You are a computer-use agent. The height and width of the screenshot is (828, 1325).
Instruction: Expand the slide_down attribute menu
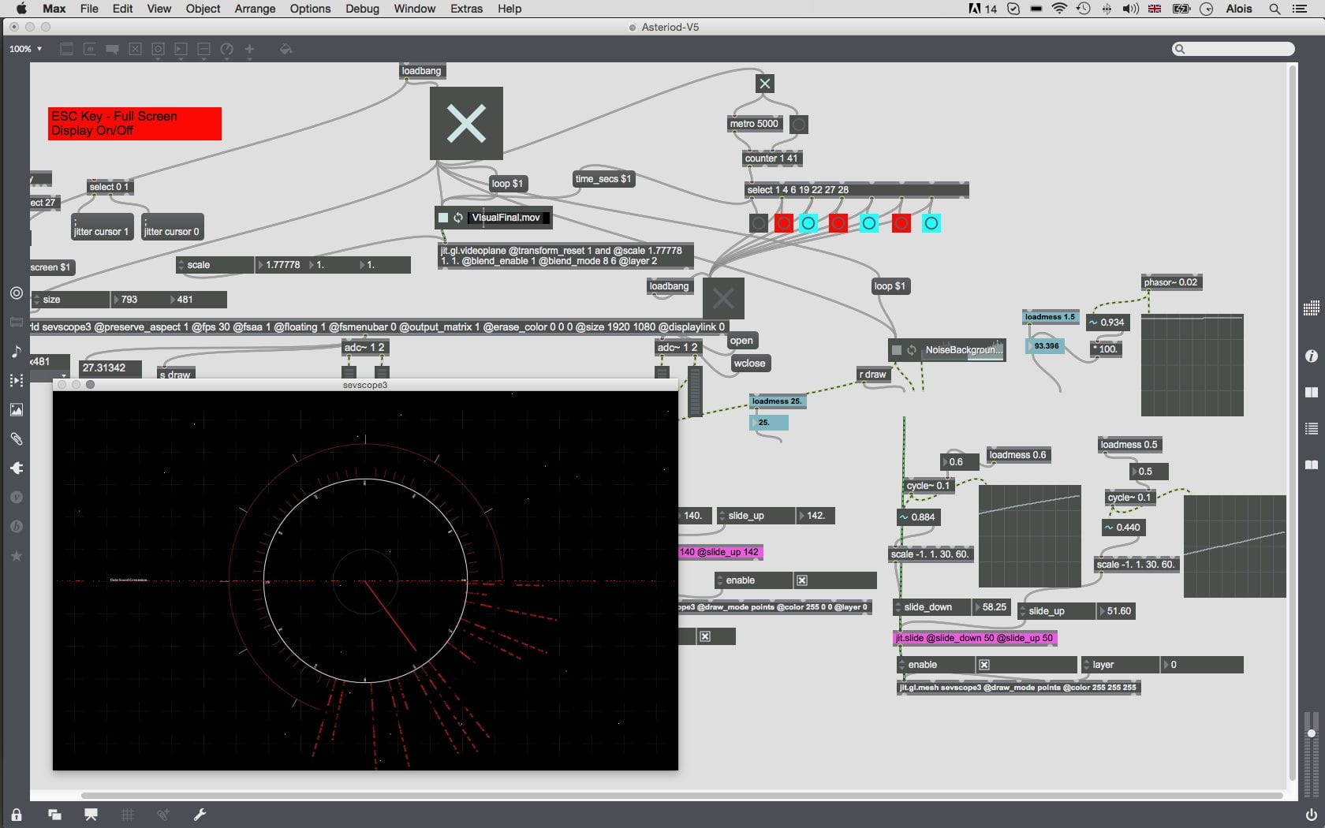click(x=898, y=607)
